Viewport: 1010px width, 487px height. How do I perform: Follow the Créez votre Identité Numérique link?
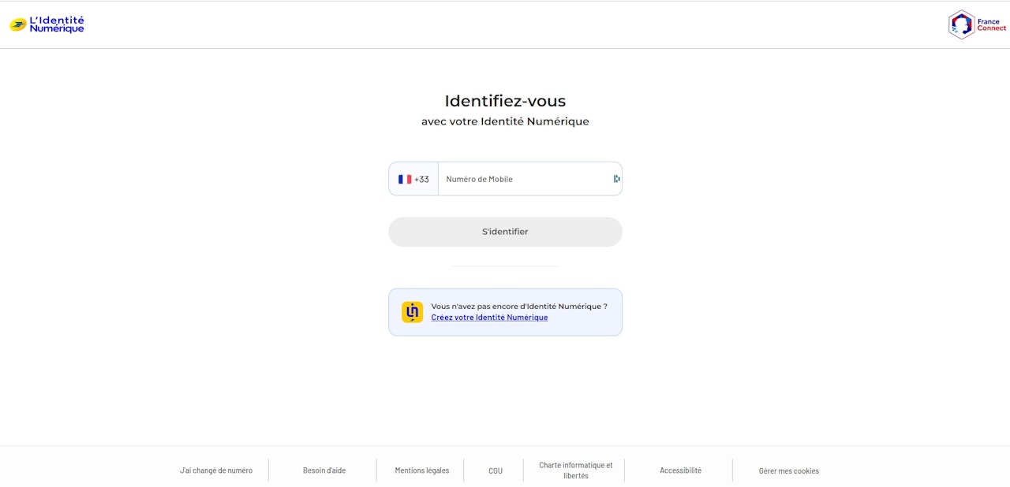(x=489, y=318)
